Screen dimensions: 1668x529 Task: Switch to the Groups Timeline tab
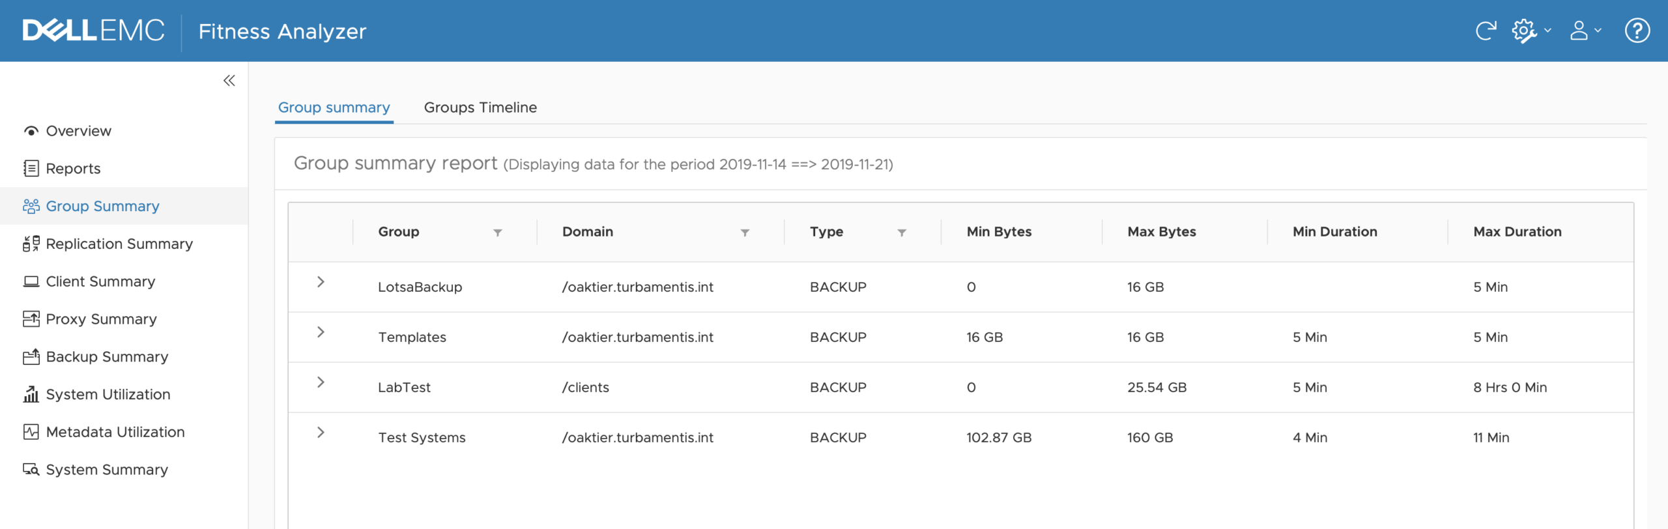pyautogui.click(x=480, y=107)
